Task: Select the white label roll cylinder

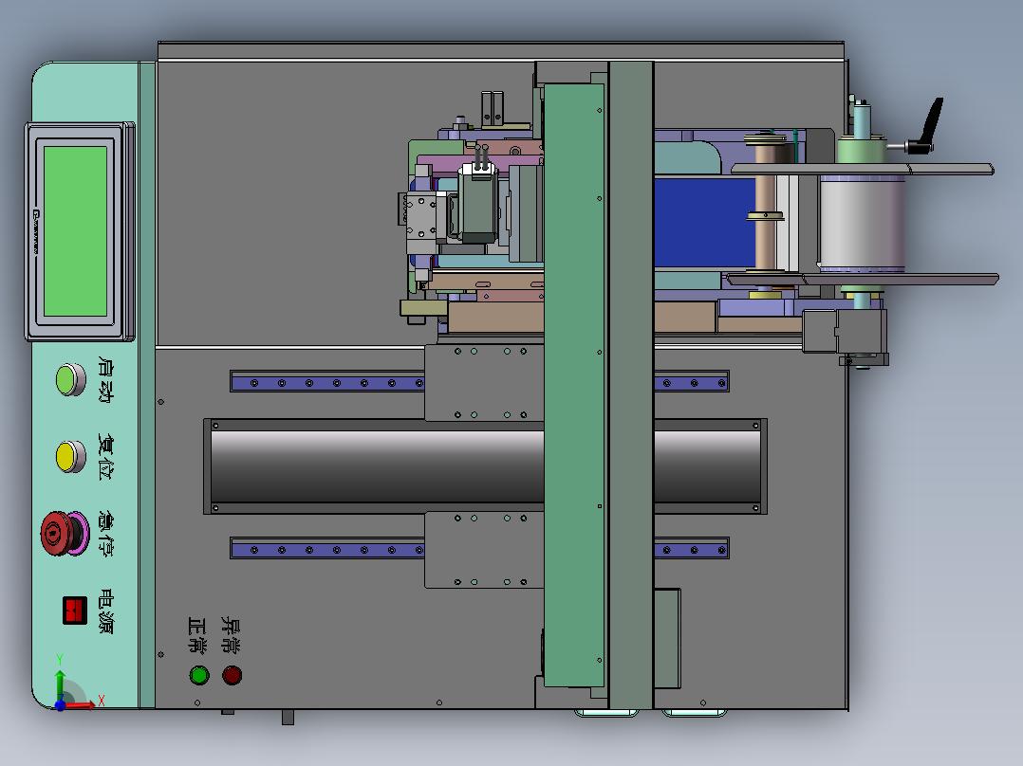Action: [x=862, y=223]
